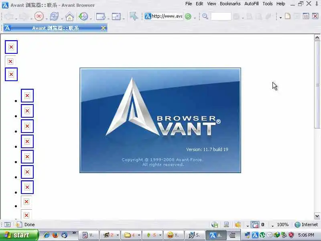Screen dimensions: 321x241
Task: Open the Forward button dropdown arrow
Action: [x=31, y=19]
